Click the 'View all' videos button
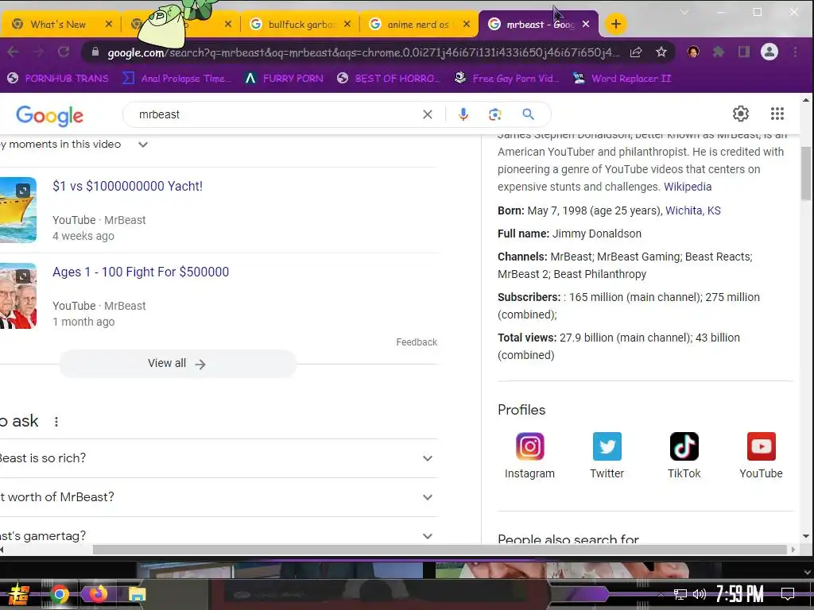This screenshot has height=610, width=814. coord(177,364)
